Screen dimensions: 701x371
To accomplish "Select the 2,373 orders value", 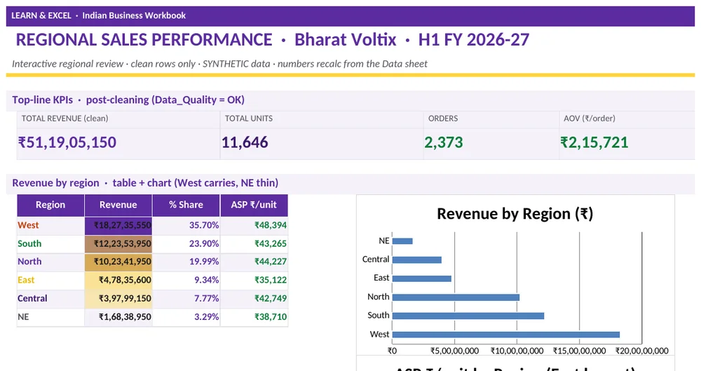I will pyautogui.click(x=444, y=142).
